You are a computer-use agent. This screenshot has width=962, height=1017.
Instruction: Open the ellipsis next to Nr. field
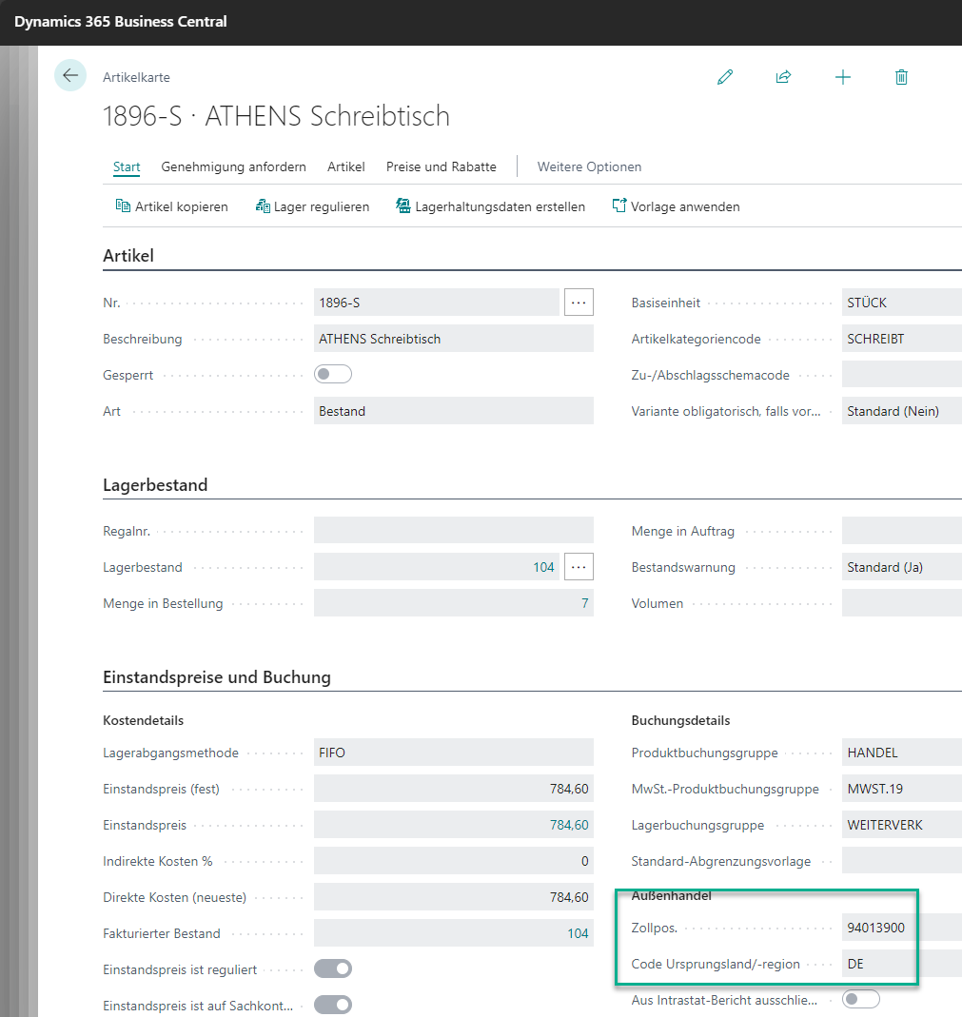point(579,303)
